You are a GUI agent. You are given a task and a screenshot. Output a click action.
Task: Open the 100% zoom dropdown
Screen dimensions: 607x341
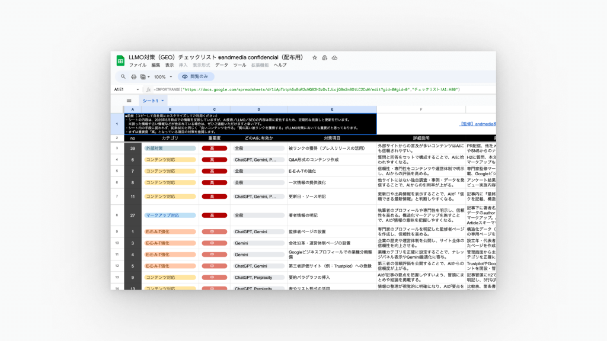163,77
